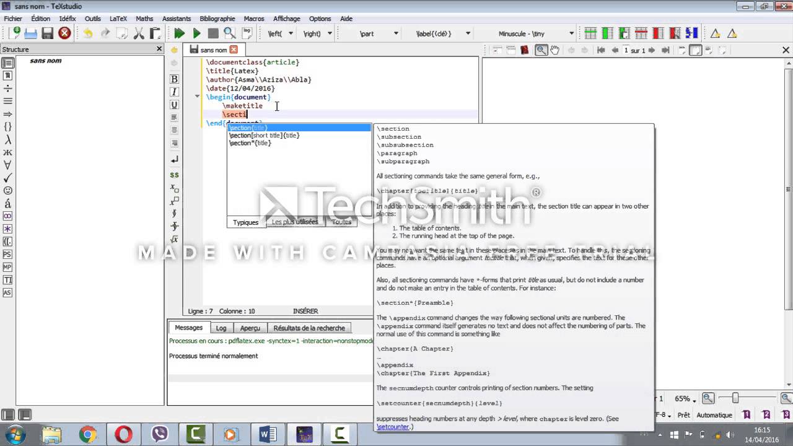Open the 65% zoom level dropdown
The height and width of the screenshot is (446, 793).
[x=686, y=399]
